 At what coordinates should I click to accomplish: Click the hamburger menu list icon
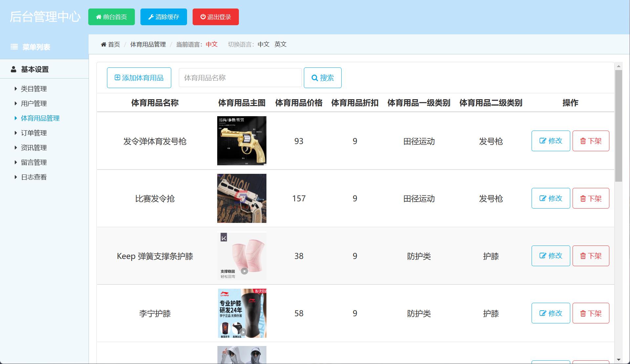[x=14, y=47]
